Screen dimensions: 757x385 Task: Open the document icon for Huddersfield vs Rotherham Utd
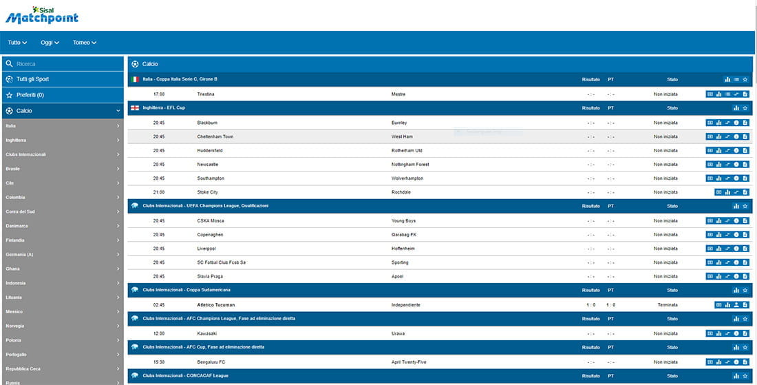click(745, 151)
